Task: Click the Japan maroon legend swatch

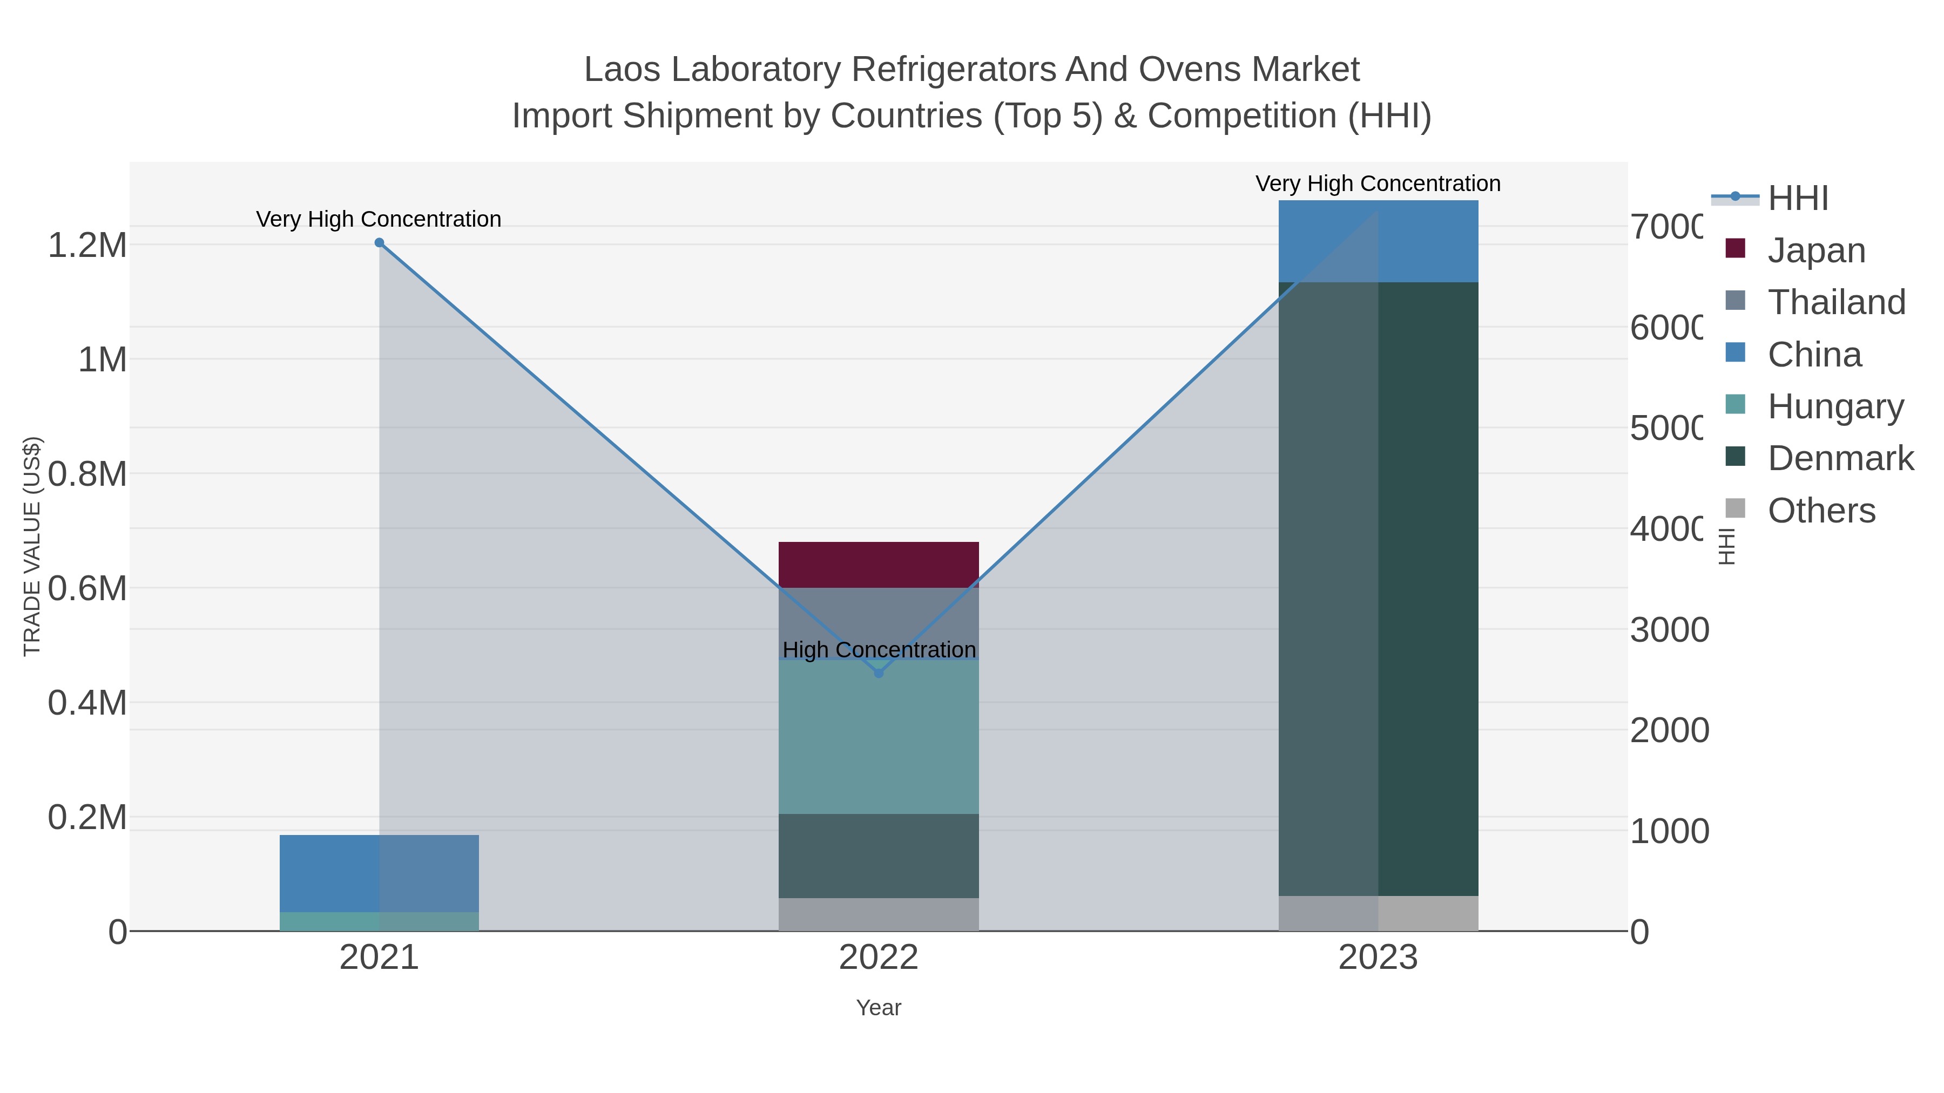Action: point(1736,248)
